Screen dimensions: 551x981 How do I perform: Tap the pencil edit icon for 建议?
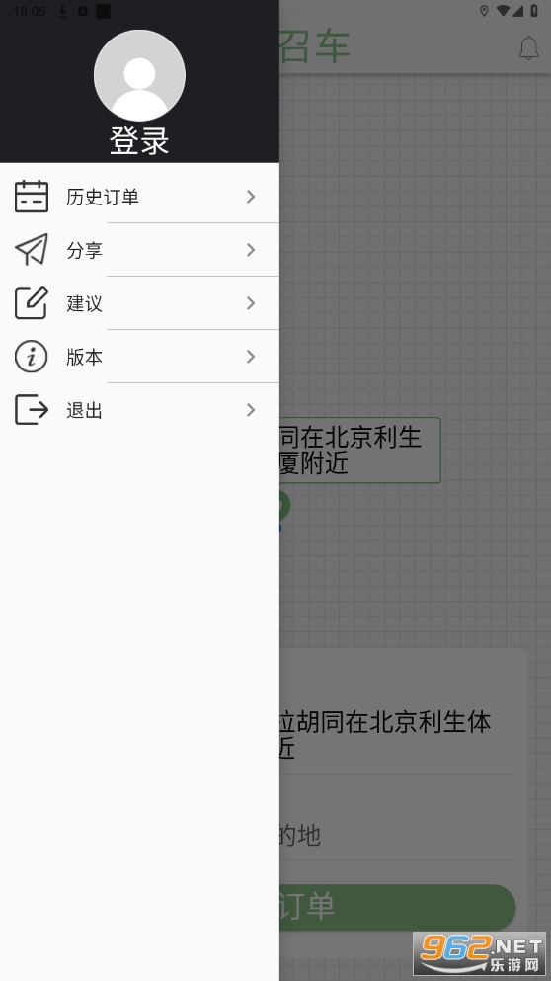(x=32, y=303)
